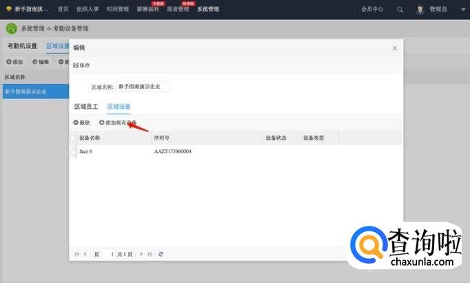Open the search magnifier in top bar
The image size is (470, 283).
[x=400, y=10]
